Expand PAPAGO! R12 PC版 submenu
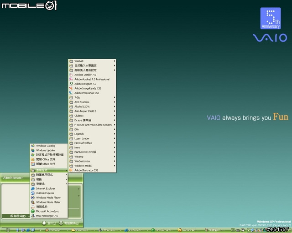The height and width of the screenshot is (233, 292). [x=92, y=152]
